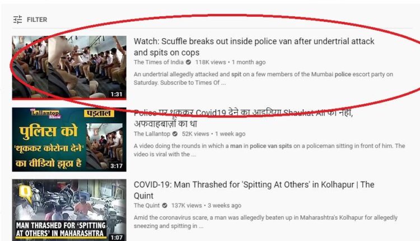Open the police van scuffle video thumbnail
The width and height of the screenshot is (420, 241).
(69, 68)
